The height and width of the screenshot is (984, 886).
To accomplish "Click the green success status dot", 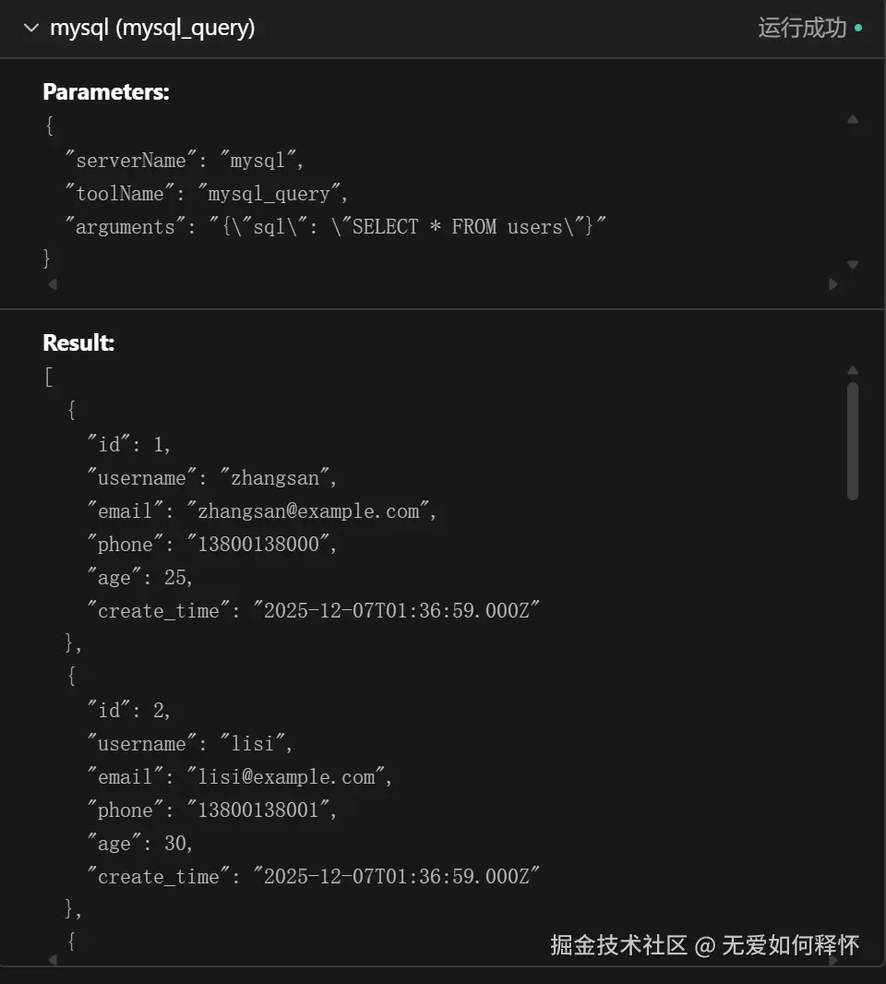I will (859, 29).
